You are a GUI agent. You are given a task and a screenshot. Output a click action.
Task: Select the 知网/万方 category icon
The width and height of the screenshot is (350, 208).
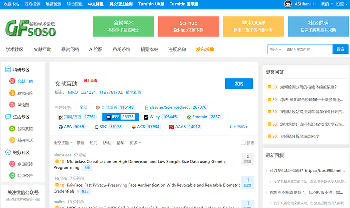[60, 117]
